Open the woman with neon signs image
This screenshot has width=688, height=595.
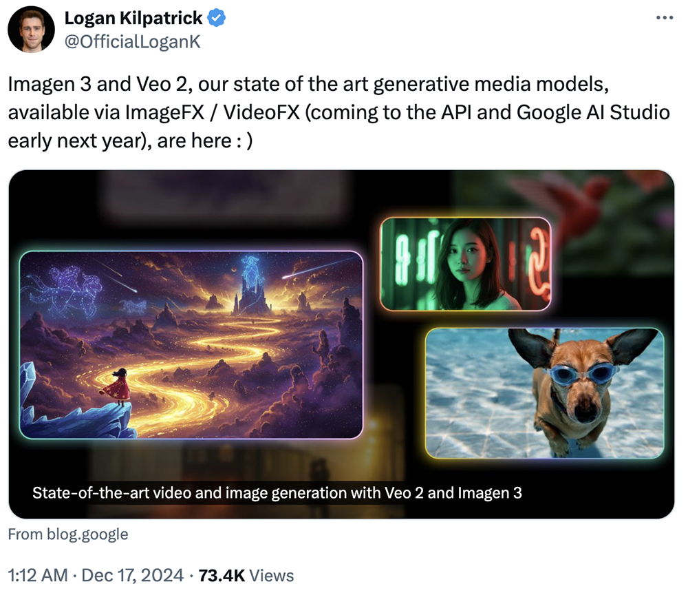tap(465, 264)
